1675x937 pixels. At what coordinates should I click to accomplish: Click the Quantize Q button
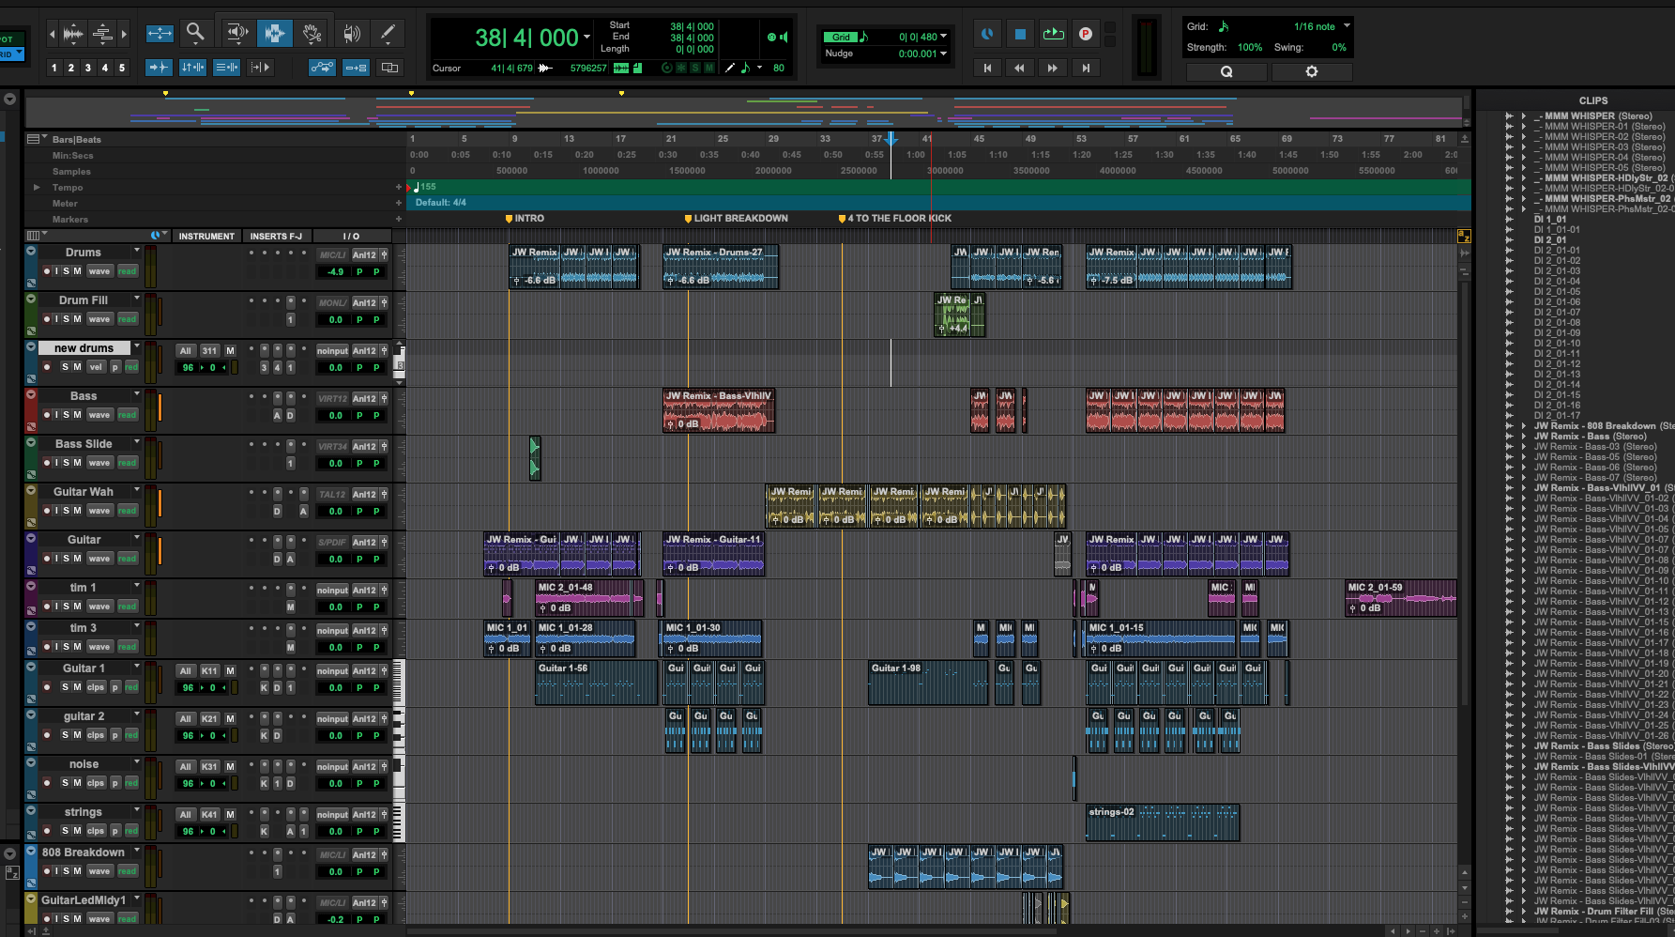pyautogui.click(x=1226, y=71)
